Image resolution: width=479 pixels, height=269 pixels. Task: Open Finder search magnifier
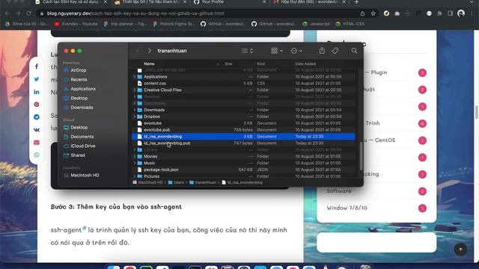(x=354, y=51)
